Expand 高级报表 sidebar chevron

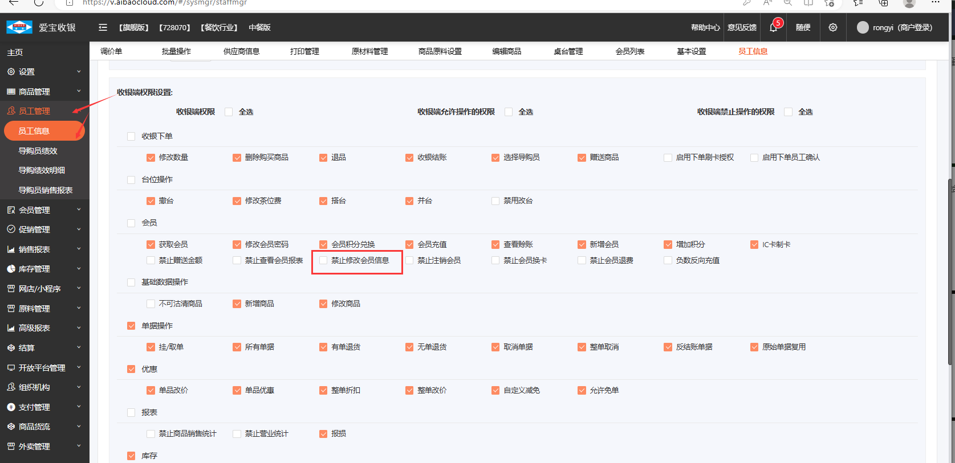tap(79, 328)
